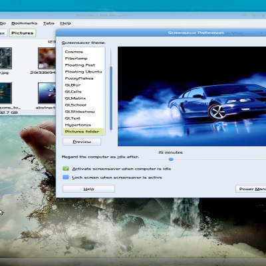Screen dimensions: 266x266
Task: Click the blue car screensaver preview
Action: point(192,96)
